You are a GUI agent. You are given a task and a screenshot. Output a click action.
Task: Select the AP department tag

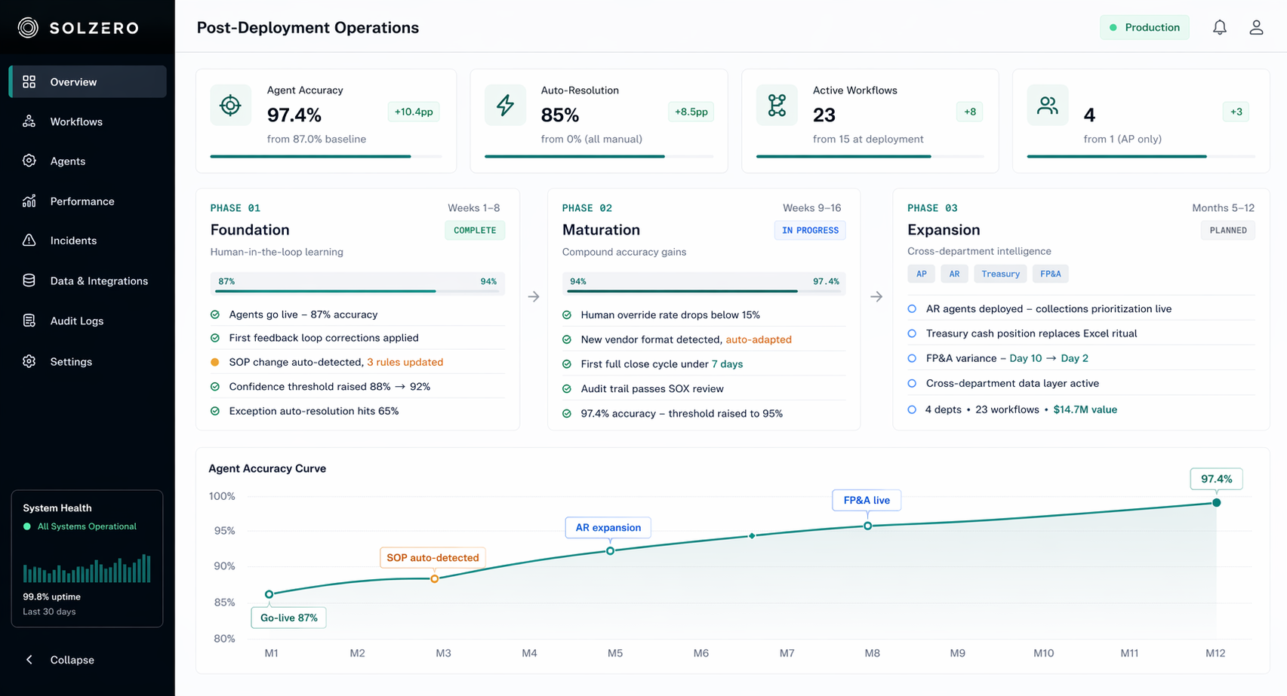click(x=922, y=274)
